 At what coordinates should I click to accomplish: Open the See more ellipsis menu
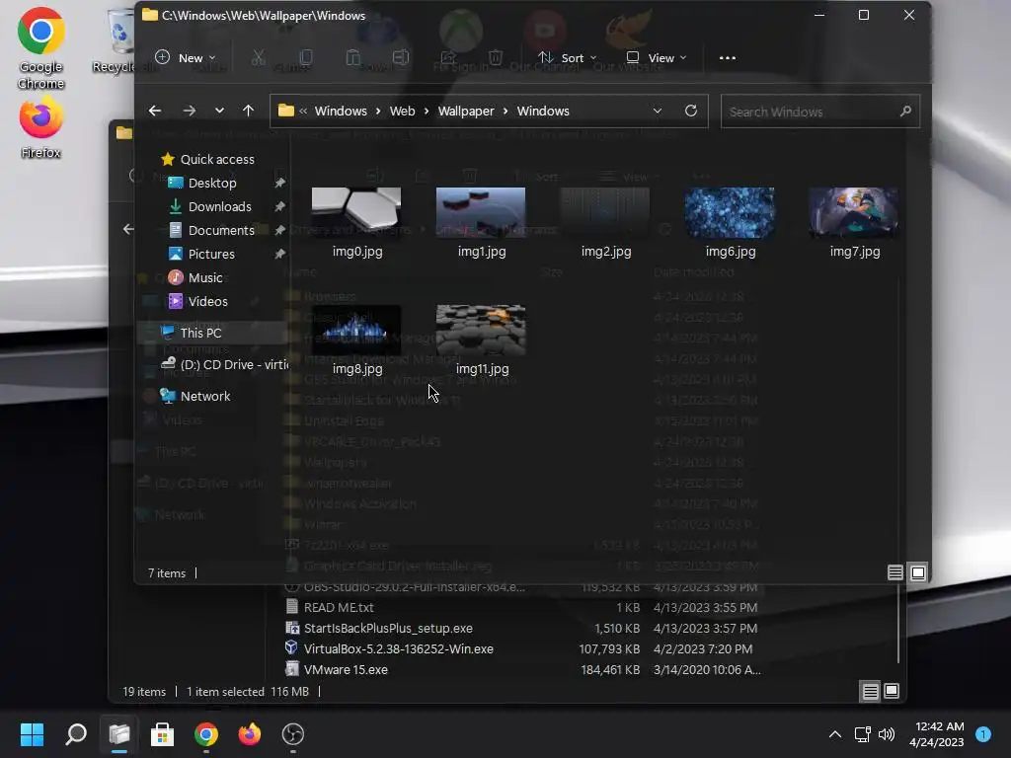(728, 58)
